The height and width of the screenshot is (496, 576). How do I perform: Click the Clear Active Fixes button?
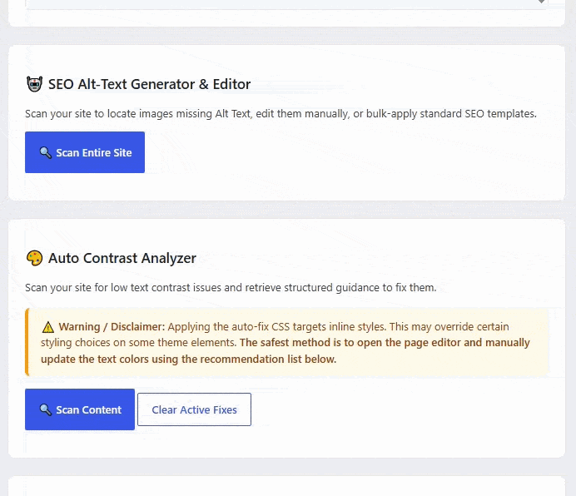[x=194, y=409]
